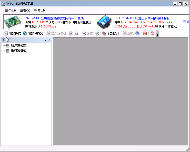
Task: Click the application icon in title bar
Action: click(3, 4)
